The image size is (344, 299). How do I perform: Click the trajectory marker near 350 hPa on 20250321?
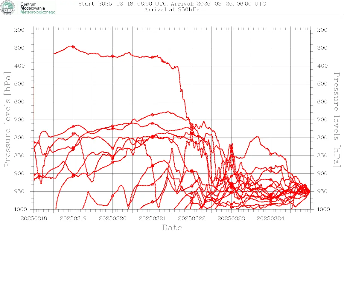point(152,57)
